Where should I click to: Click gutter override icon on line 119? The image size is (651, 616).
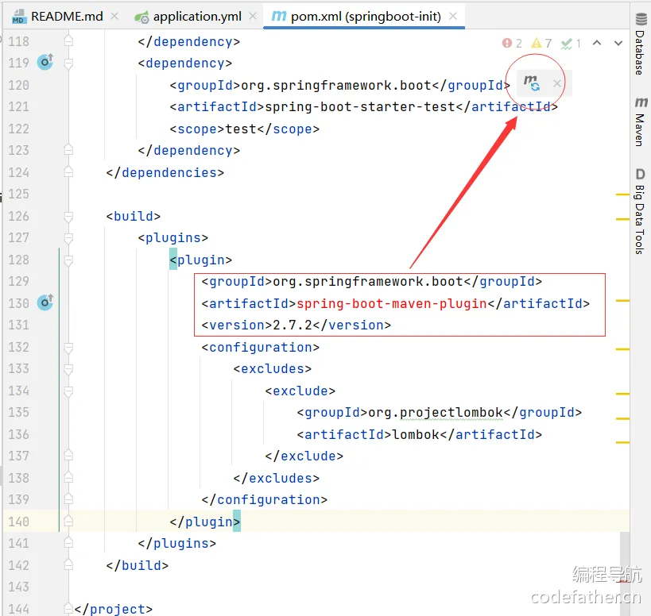pos(45,62)
